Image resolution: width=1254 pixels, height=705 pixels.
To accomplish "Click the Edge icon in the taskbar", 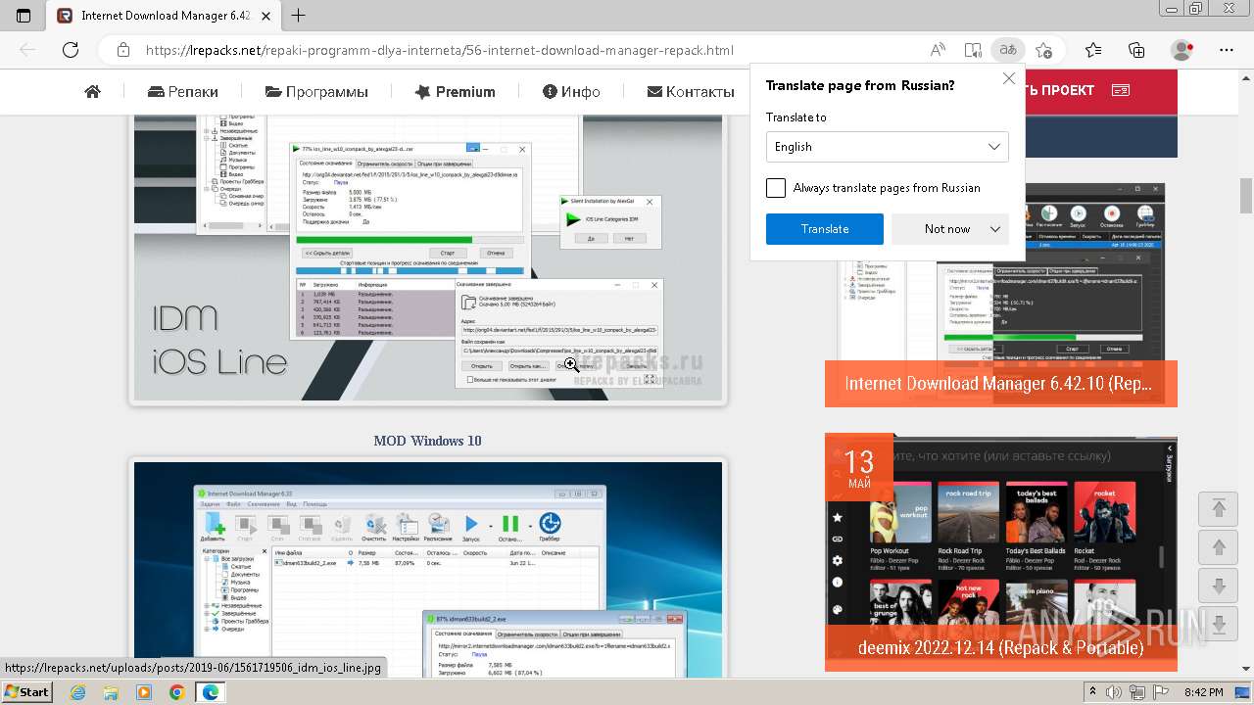I will coord(210,692).
